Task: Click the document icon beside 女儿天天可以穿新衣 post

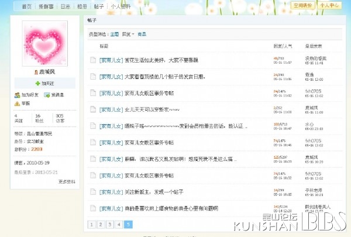Action: (93, 109)
